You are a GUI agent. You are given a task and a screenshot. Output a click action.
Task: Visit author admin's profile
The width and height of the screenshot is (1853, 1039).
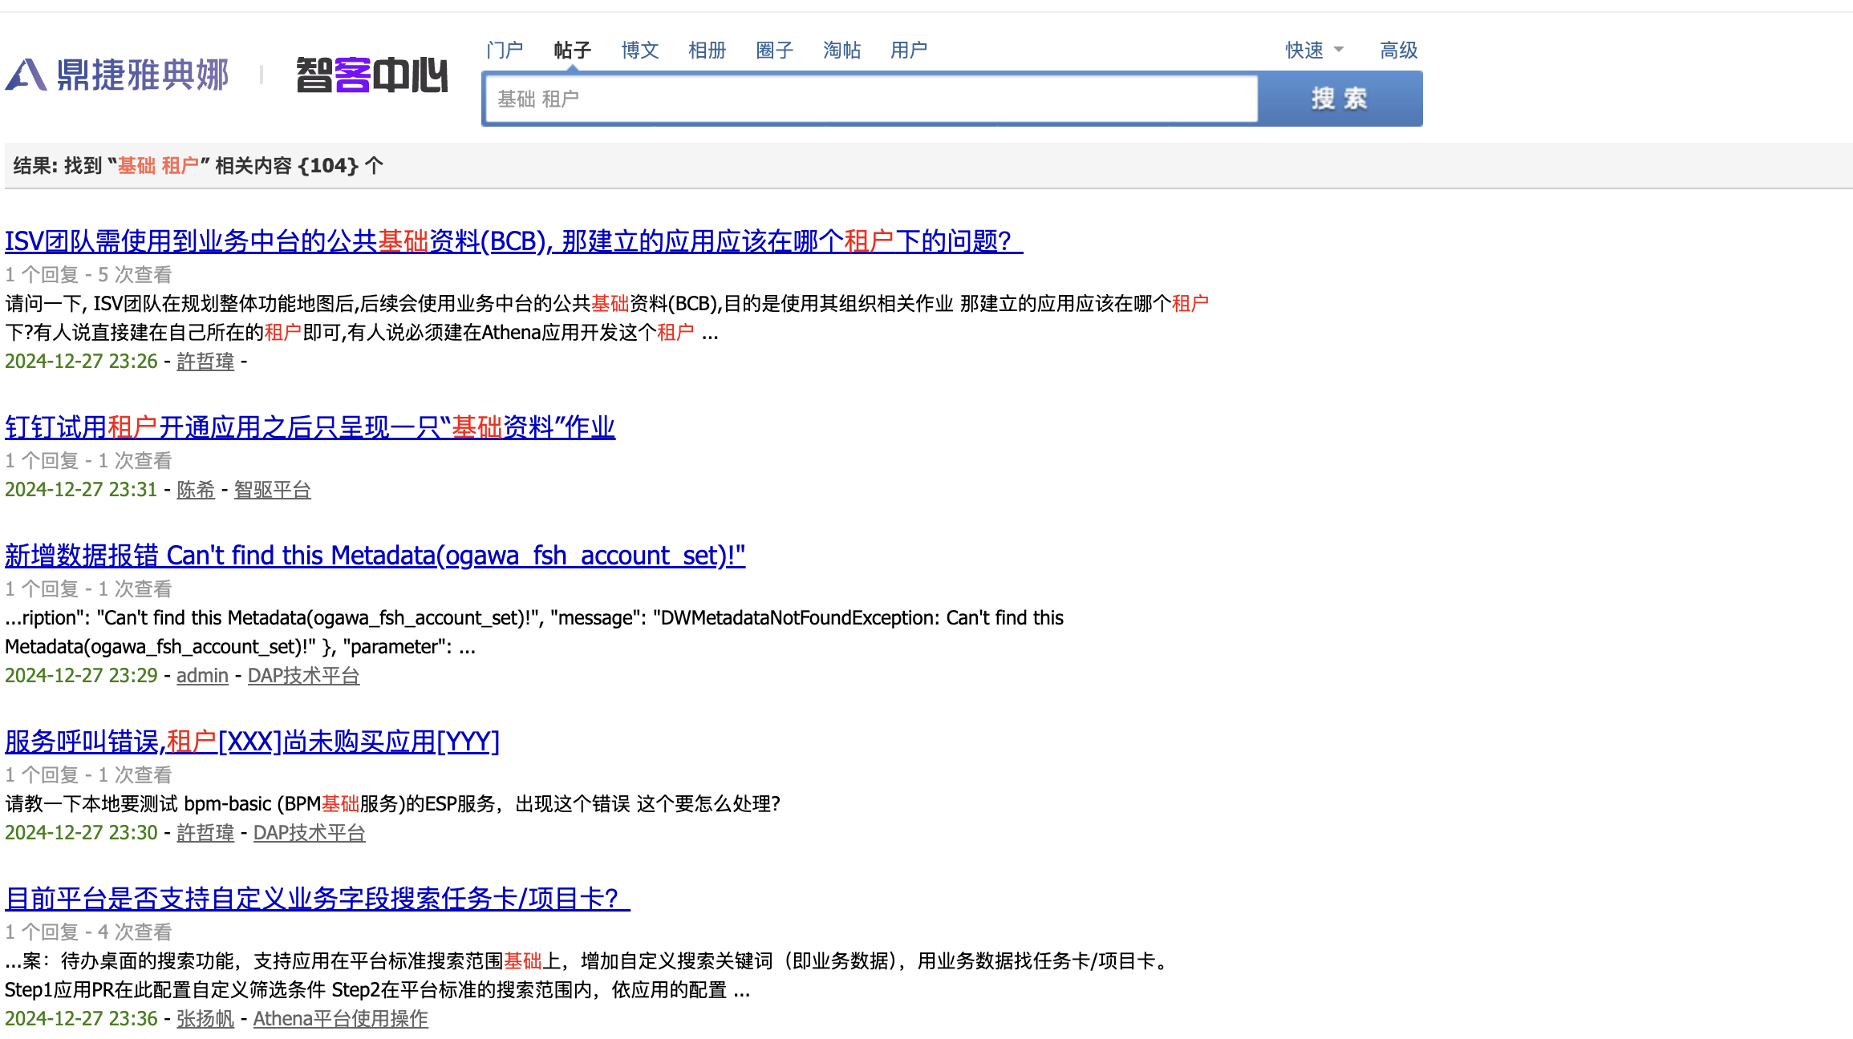tap(202, 675)
